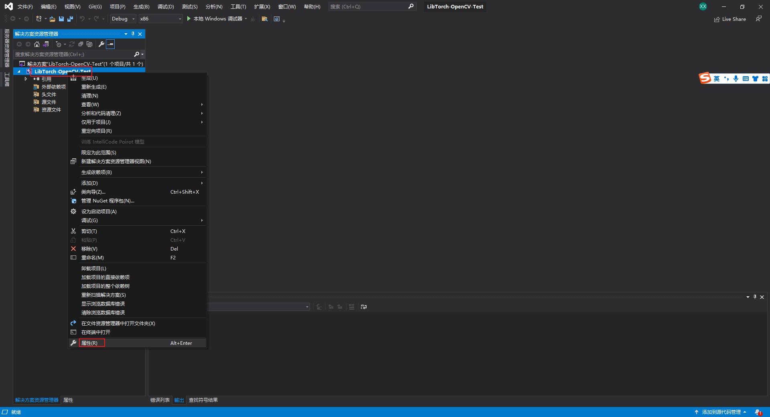Collapse all nodes in Solution Explorer

tap(81, 44)
